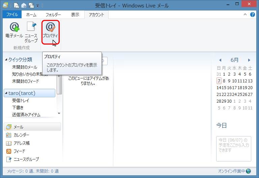Open Address Book (アドレス帳) shortcut

click(21, 143)
